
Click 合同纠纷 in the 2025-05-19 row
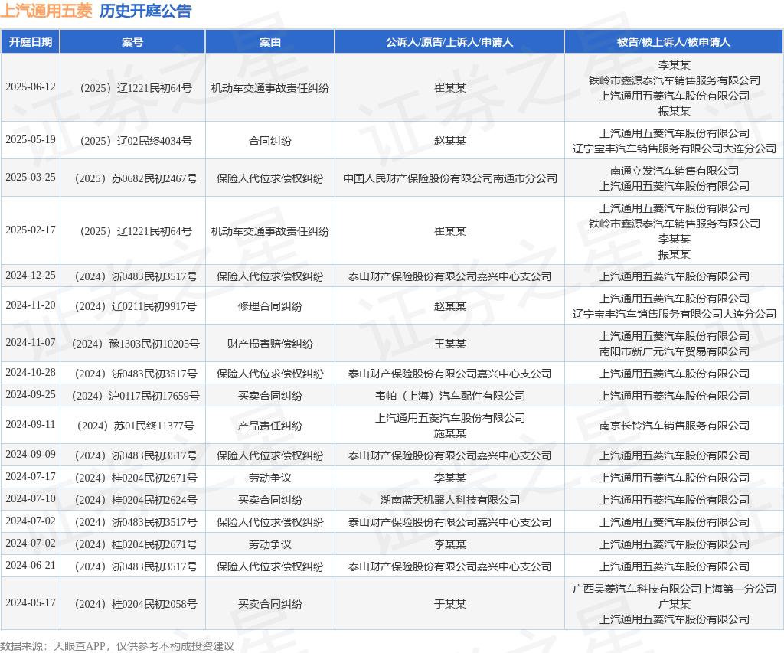click(270, 141)
